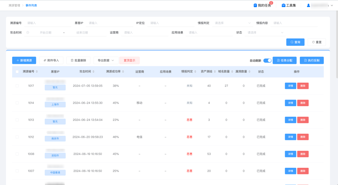
Task: Go to 溯源管理 breadcrumb
Action: point(14,5)
